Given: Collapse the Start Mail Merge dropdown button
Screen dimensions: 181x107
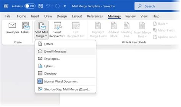Looking at the screenshot, I should coord(41,30).
